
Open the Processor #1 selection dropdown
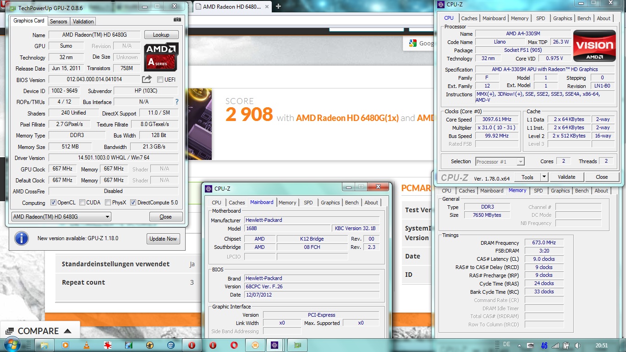click(x=500, y=161)
